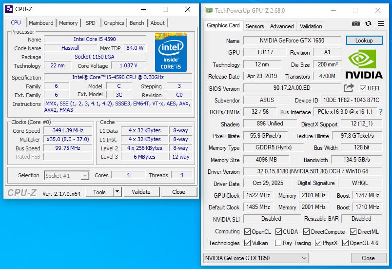Screen dimensions: 392x269
Task: Click the Close button in CPU-Z
Action: [179, 192]
